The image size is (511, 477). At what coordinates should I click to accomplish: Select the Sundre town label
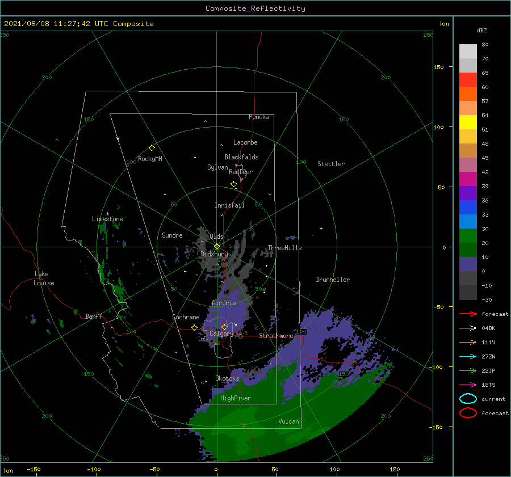point(172,235)
